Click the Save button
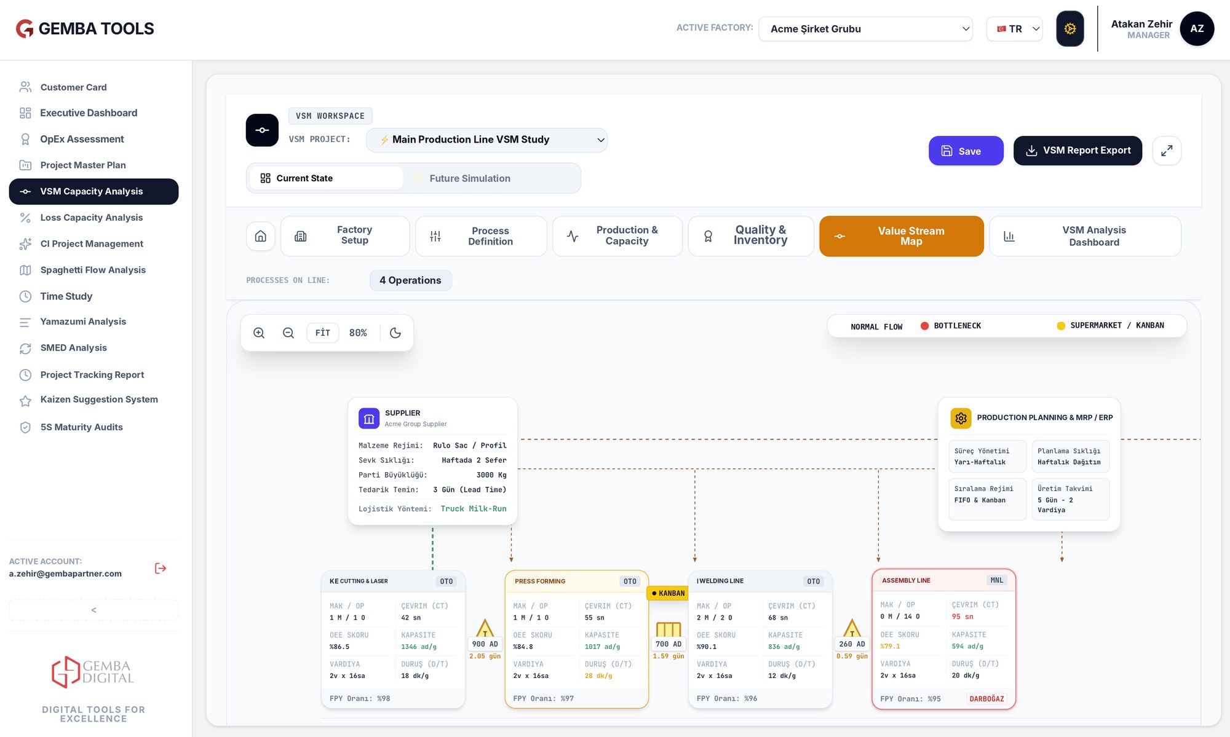The width and height of the screenshot is (1230, 737). (966, 151)
